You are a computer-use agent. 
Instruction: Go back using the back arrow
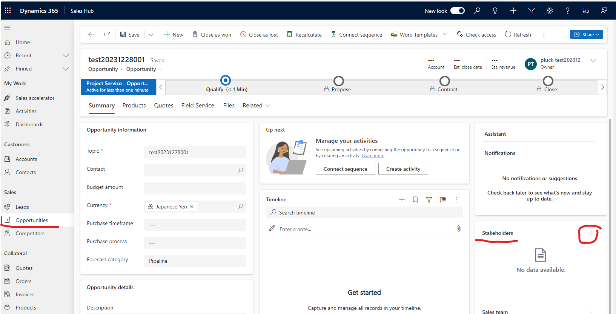tap(91, 34)
